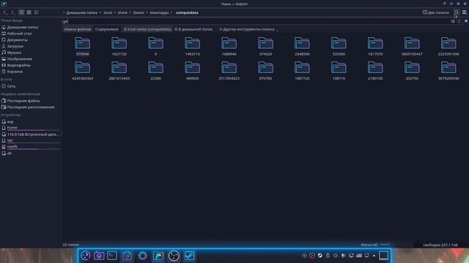Open Сеть network in sidebar

(x=30, y=86)
